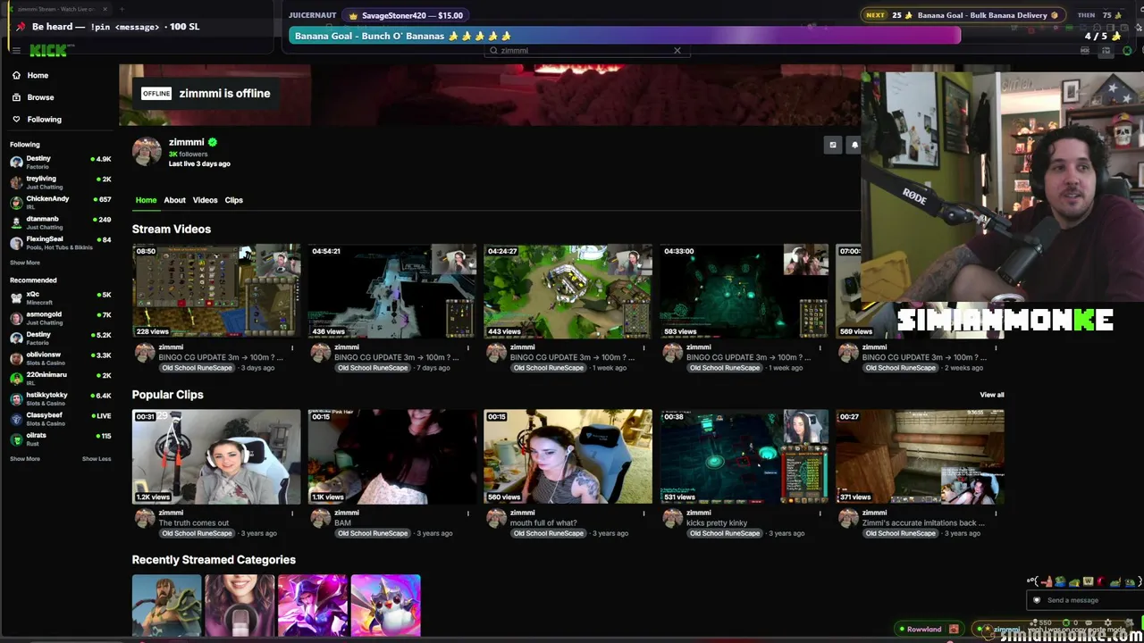Viewport: 1144px width, 643px height.
Task: Click zimmmi's green verified badge
Action: 213,142
